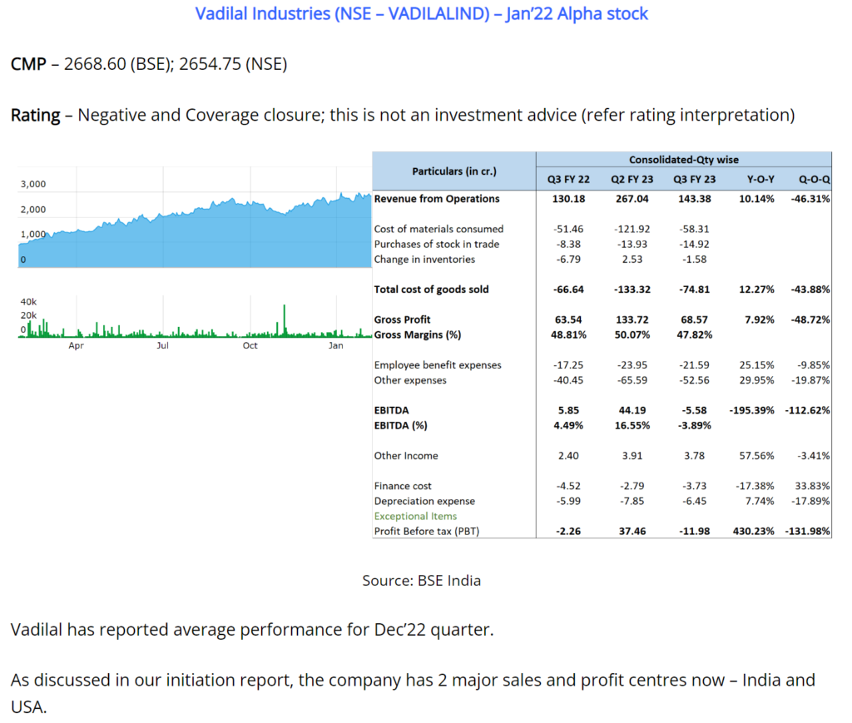852x723 pixels.
Task: Click the Purchases of stock in trade label
Action: [x=436, y=245]
